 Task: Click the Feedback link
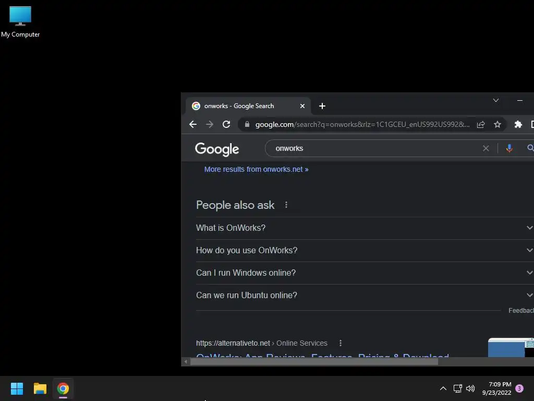pyautogui.click(x=521, y=311)
